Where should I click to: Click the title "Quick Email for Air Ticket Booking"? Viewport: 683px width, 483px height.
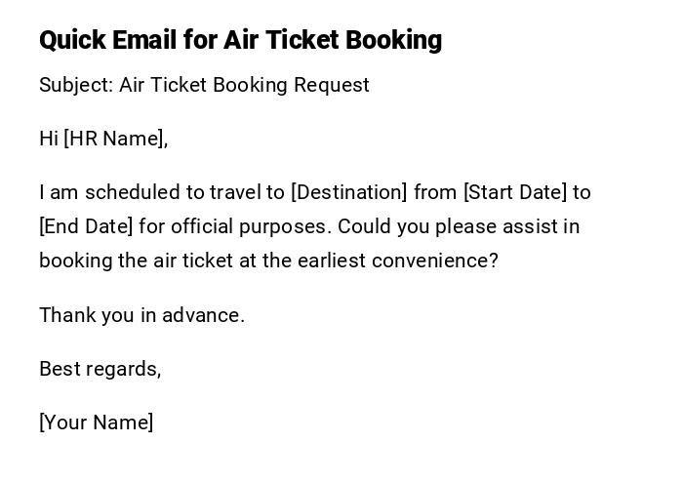pos(240,40)
